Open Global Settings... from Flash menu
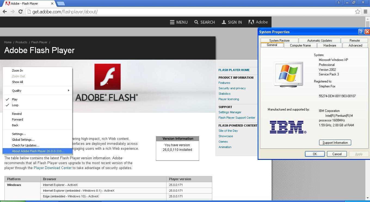370x202 pixels. 37,140
